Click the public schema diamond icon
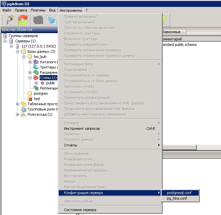This screenshot has width=221, height=215. (42, 83)
